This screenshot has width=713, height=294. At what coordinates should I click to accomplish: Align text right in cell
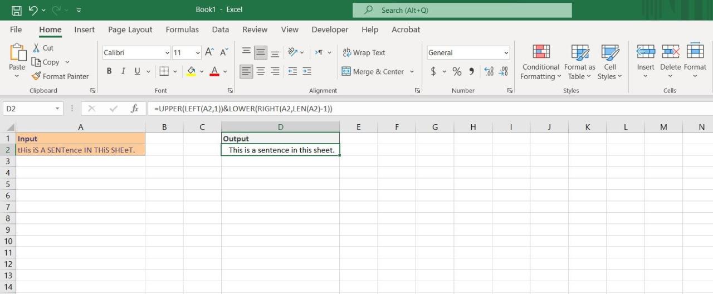(x=275, y=71)
